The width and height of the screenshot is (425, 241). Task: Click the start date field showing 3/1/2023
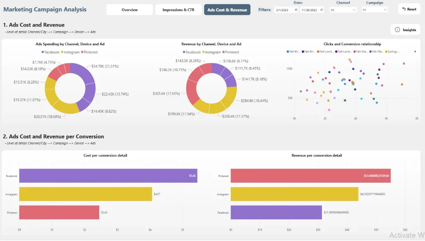point(283,10)
